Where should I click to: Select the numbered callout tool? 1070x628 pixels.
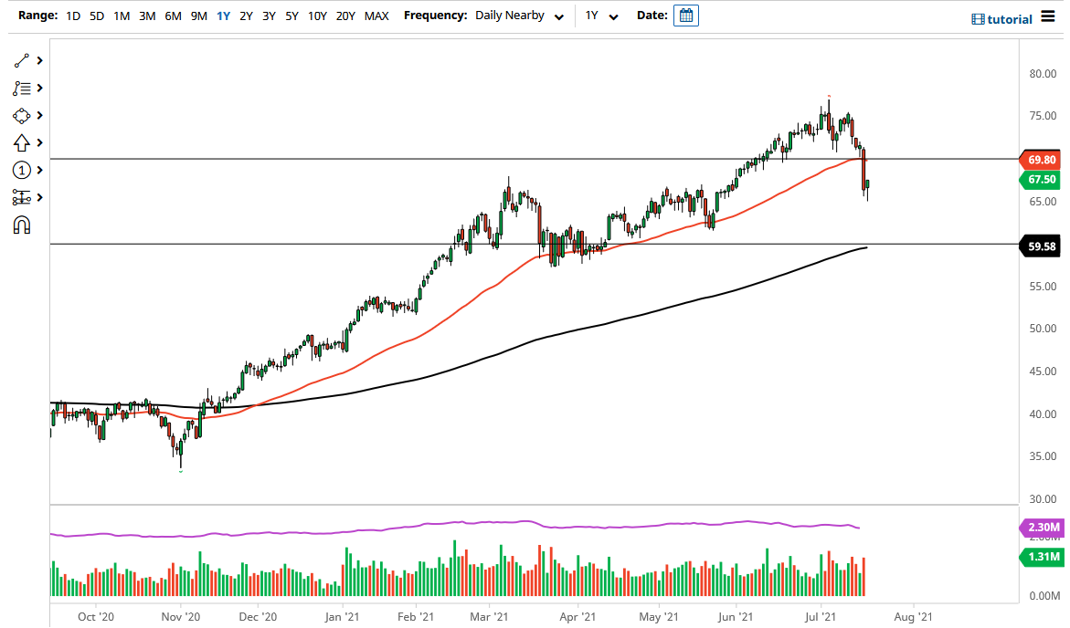[23, 170]
